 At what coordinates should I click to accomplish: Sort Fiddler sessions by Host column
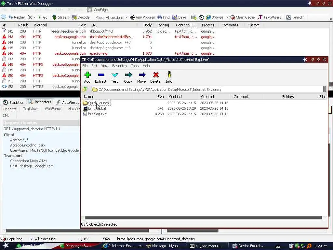[x=68, y=25]
